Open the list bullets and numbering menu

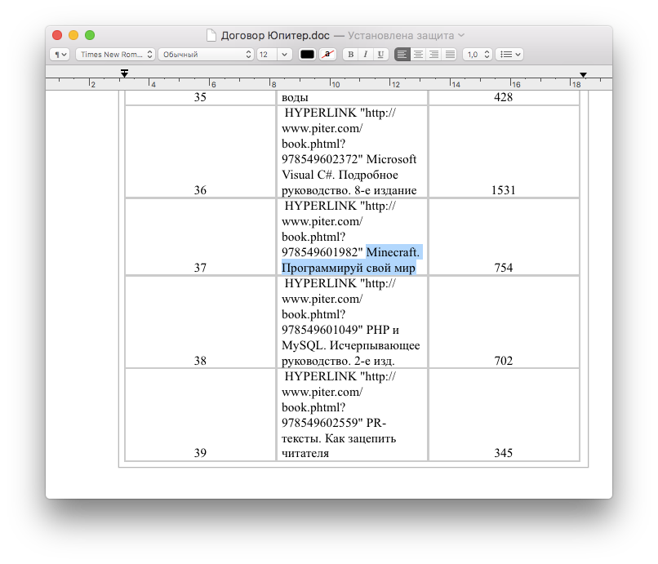[x=510, y=55]
